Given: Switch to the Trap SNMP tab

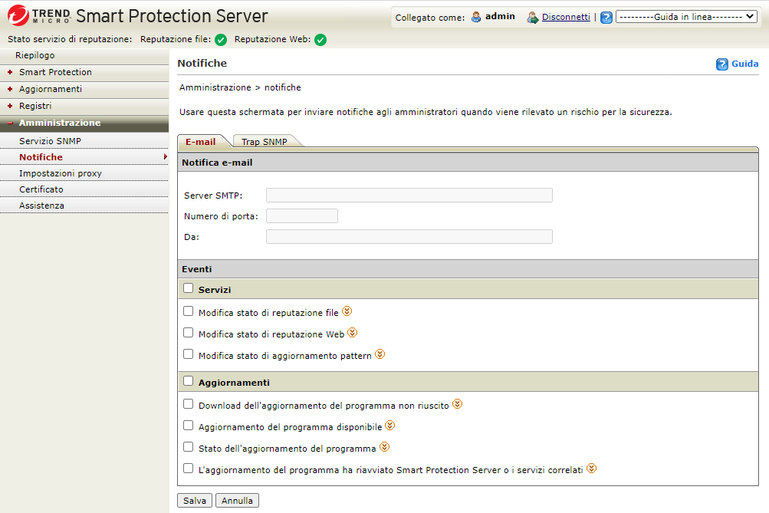Looking at the screenshot, I should (264, 142).
